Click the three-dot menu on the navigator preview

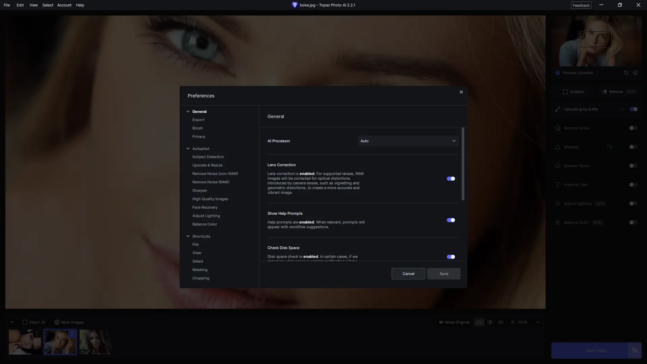637,21
